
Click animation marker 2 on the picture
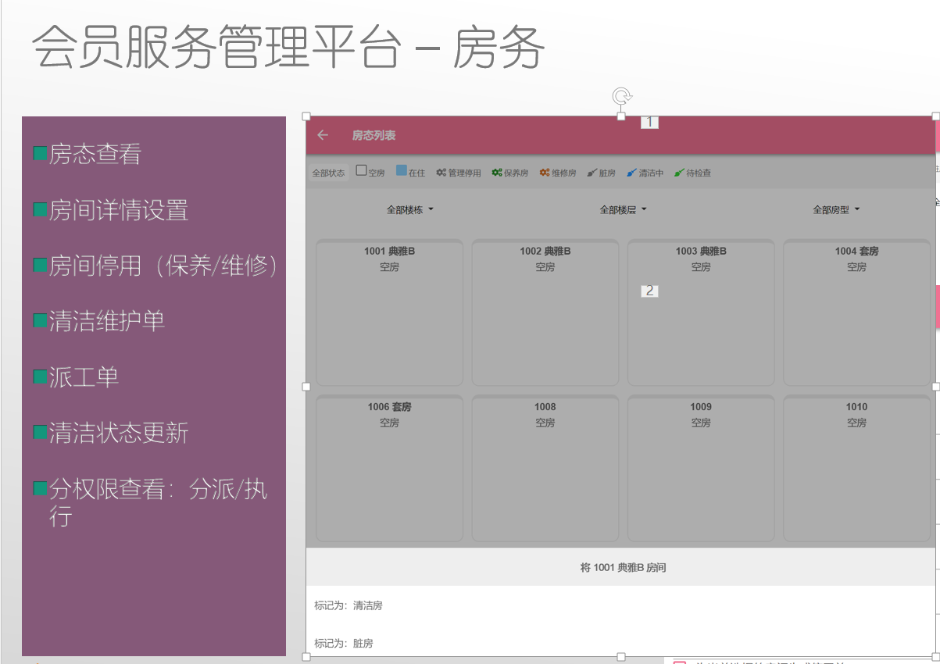click(x=649, y=291)
